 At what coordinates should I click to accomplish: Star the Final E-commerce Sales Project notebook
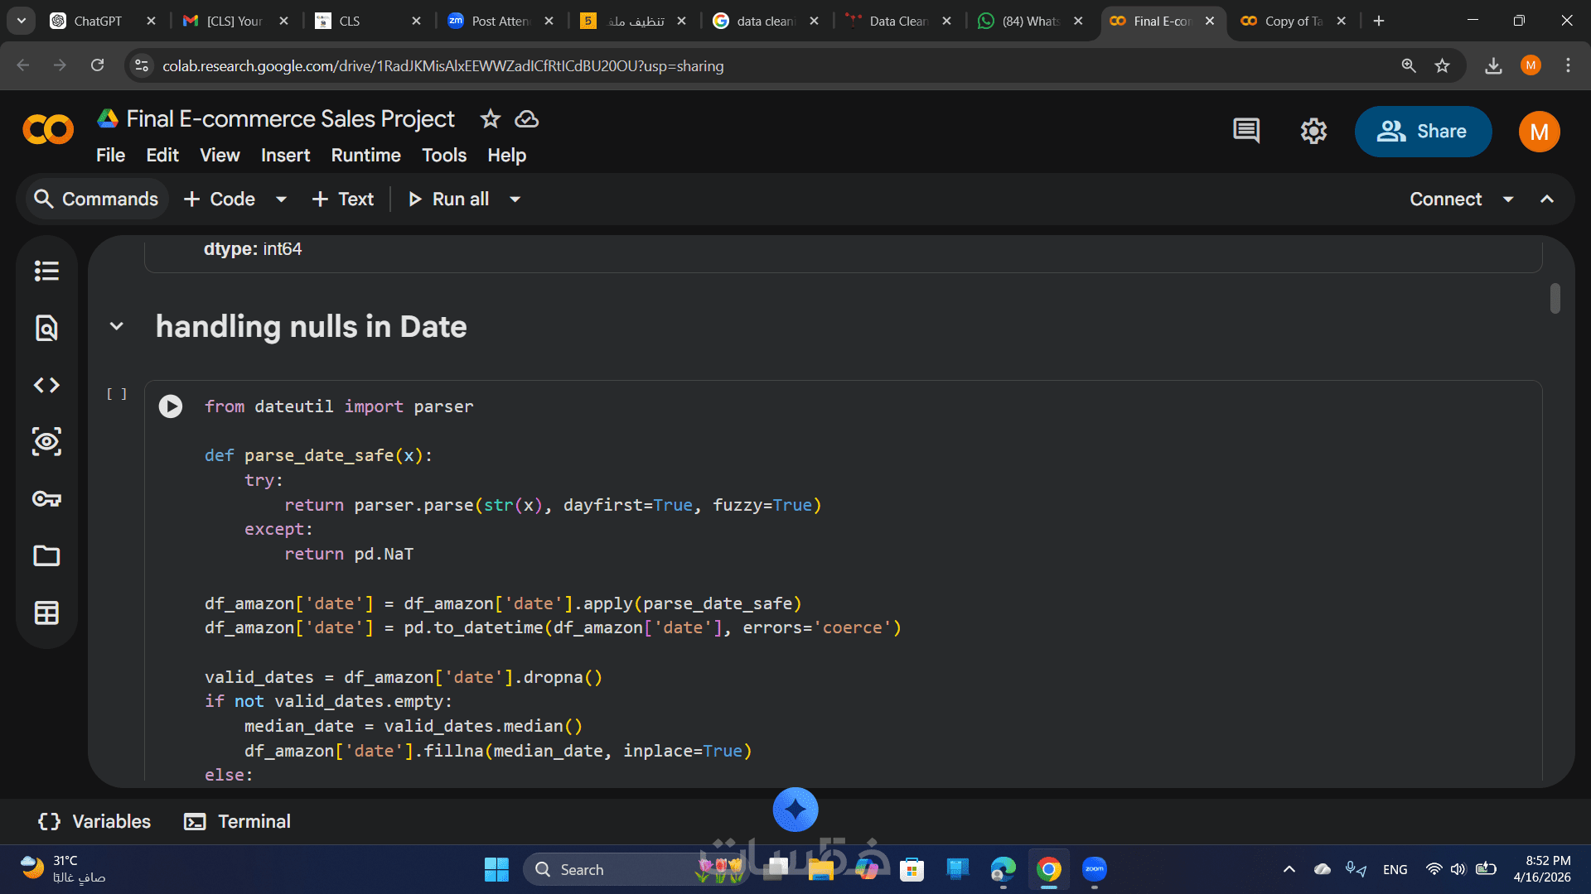pos(490,119)
